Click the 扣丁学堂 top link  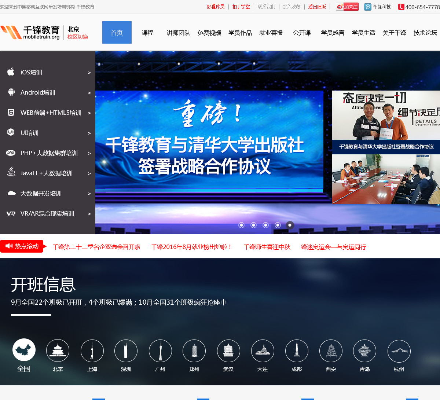(x=241, y=7)
